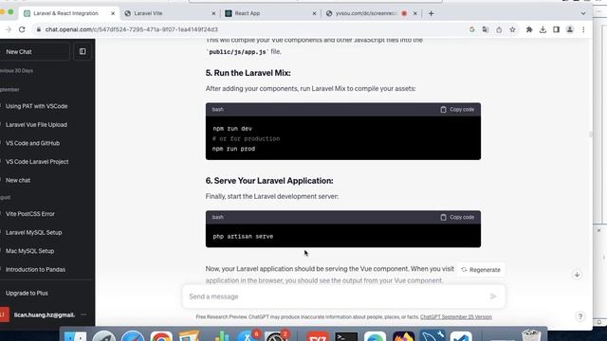
Task: Click the scroll-to-bottom arrow button
Action: pos(577,275)
